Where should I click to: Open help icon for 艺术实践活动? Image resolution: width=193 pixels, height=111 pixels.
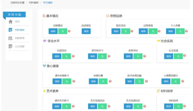(x=109, y=106)
